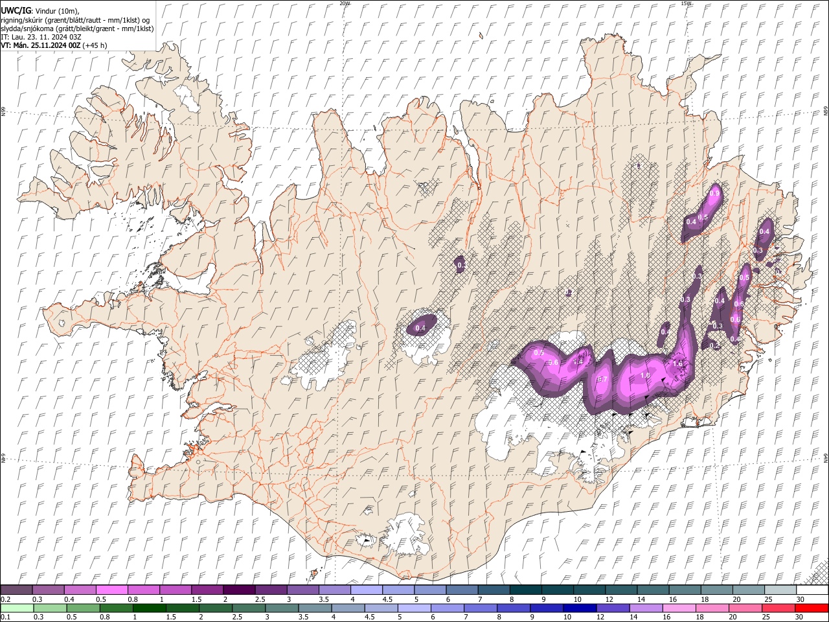Viewport: 829px width, 622px height.
Task: Click the 'IT: Lau. 23. 11. 2024 03Z' line
Action: coord(40,37)
